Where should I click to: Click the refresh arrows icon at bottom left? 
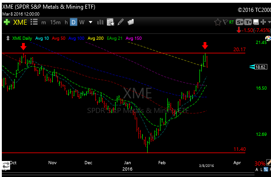[x=6, y=166]
